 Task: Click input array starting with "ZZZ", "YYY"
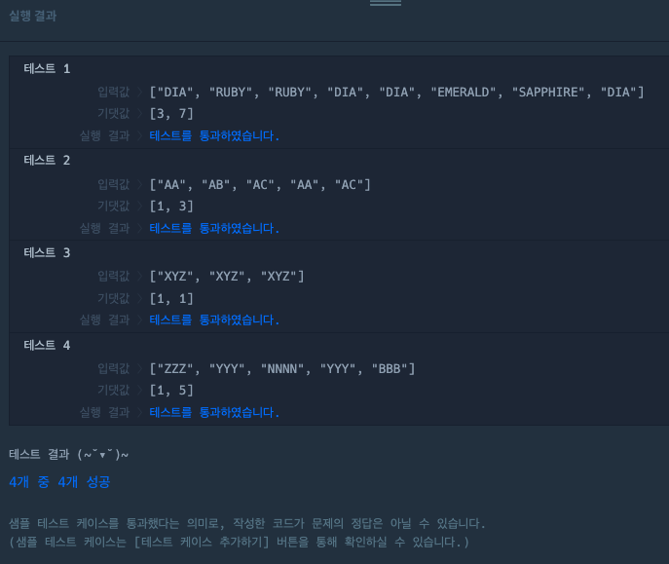point(282,368)
